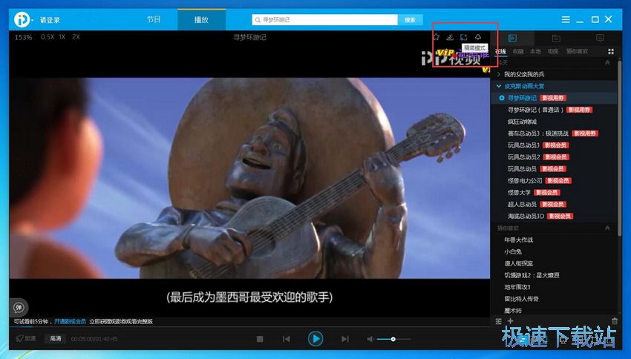Mute the volume speaker icon
Image resolution: width=631 pixels, height=359 pixels.
click(370, 339)
